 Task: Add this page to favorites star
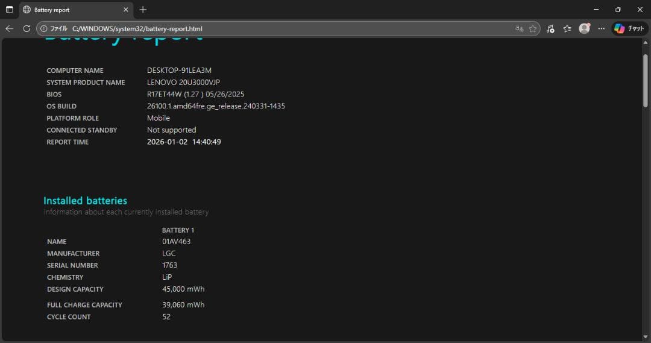point(533,29)
